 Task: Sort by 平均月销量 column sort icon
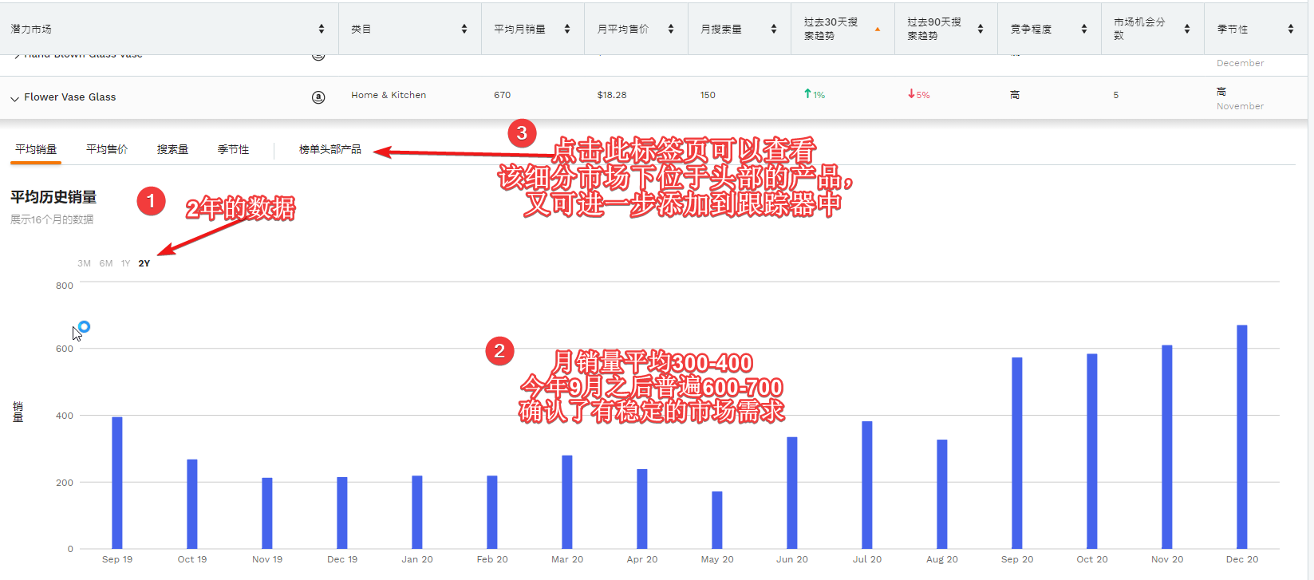click(567, 29)
